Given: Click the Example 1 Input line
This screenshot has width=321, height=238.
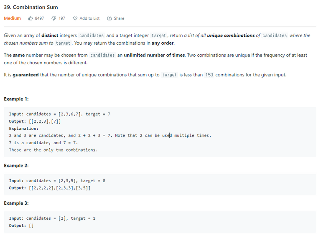Looking at the screenshot, I should coord(60,114).
